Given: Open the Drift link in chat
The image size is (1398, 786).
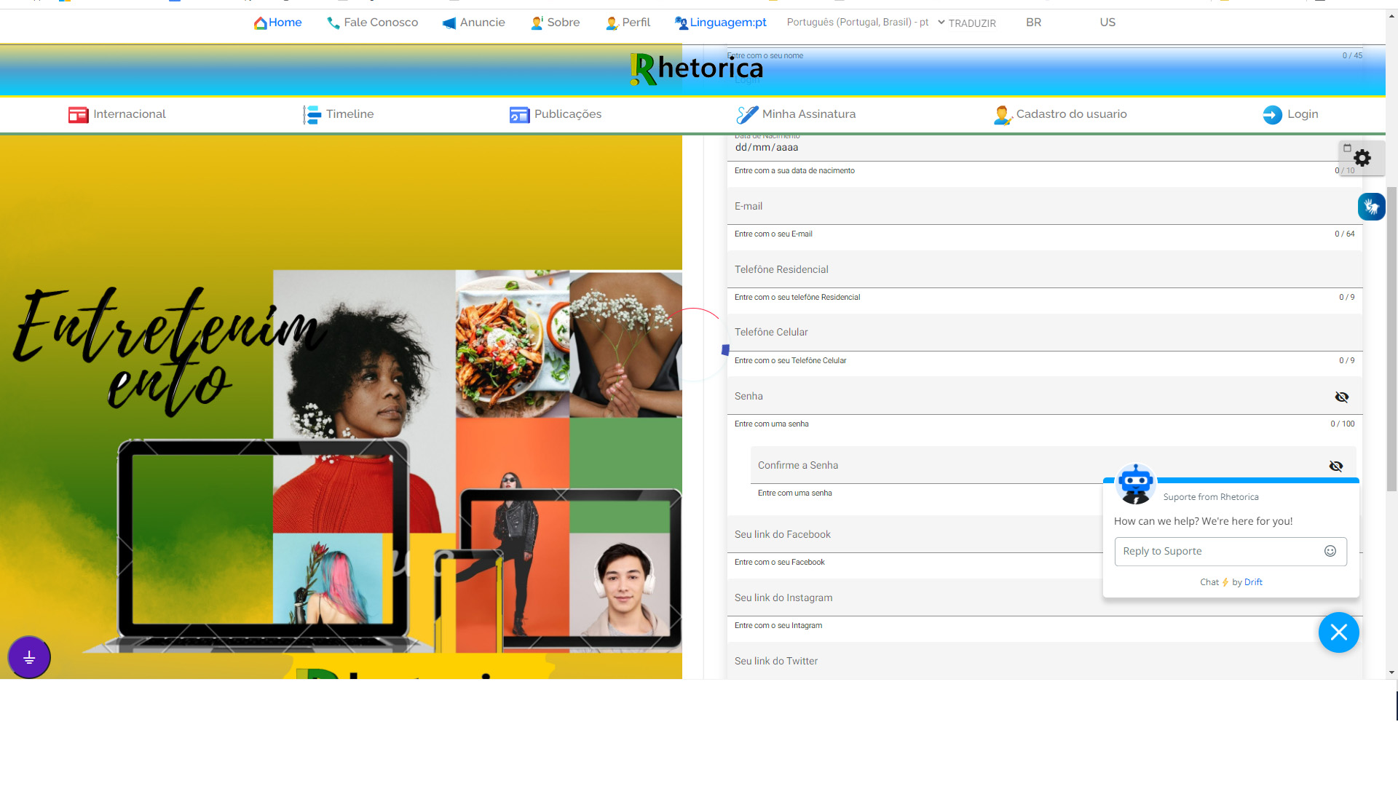Looking at the screenshot, I should coord(1253,582).
